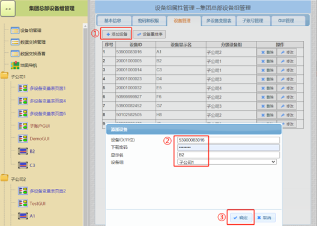Modify device F6 row
This screenshot has width=317, height=226.
(x=286, y=97)
